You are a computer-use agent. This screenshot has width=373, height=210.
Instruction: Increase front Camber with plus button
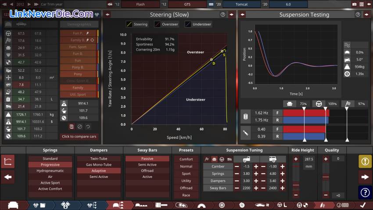255,167
